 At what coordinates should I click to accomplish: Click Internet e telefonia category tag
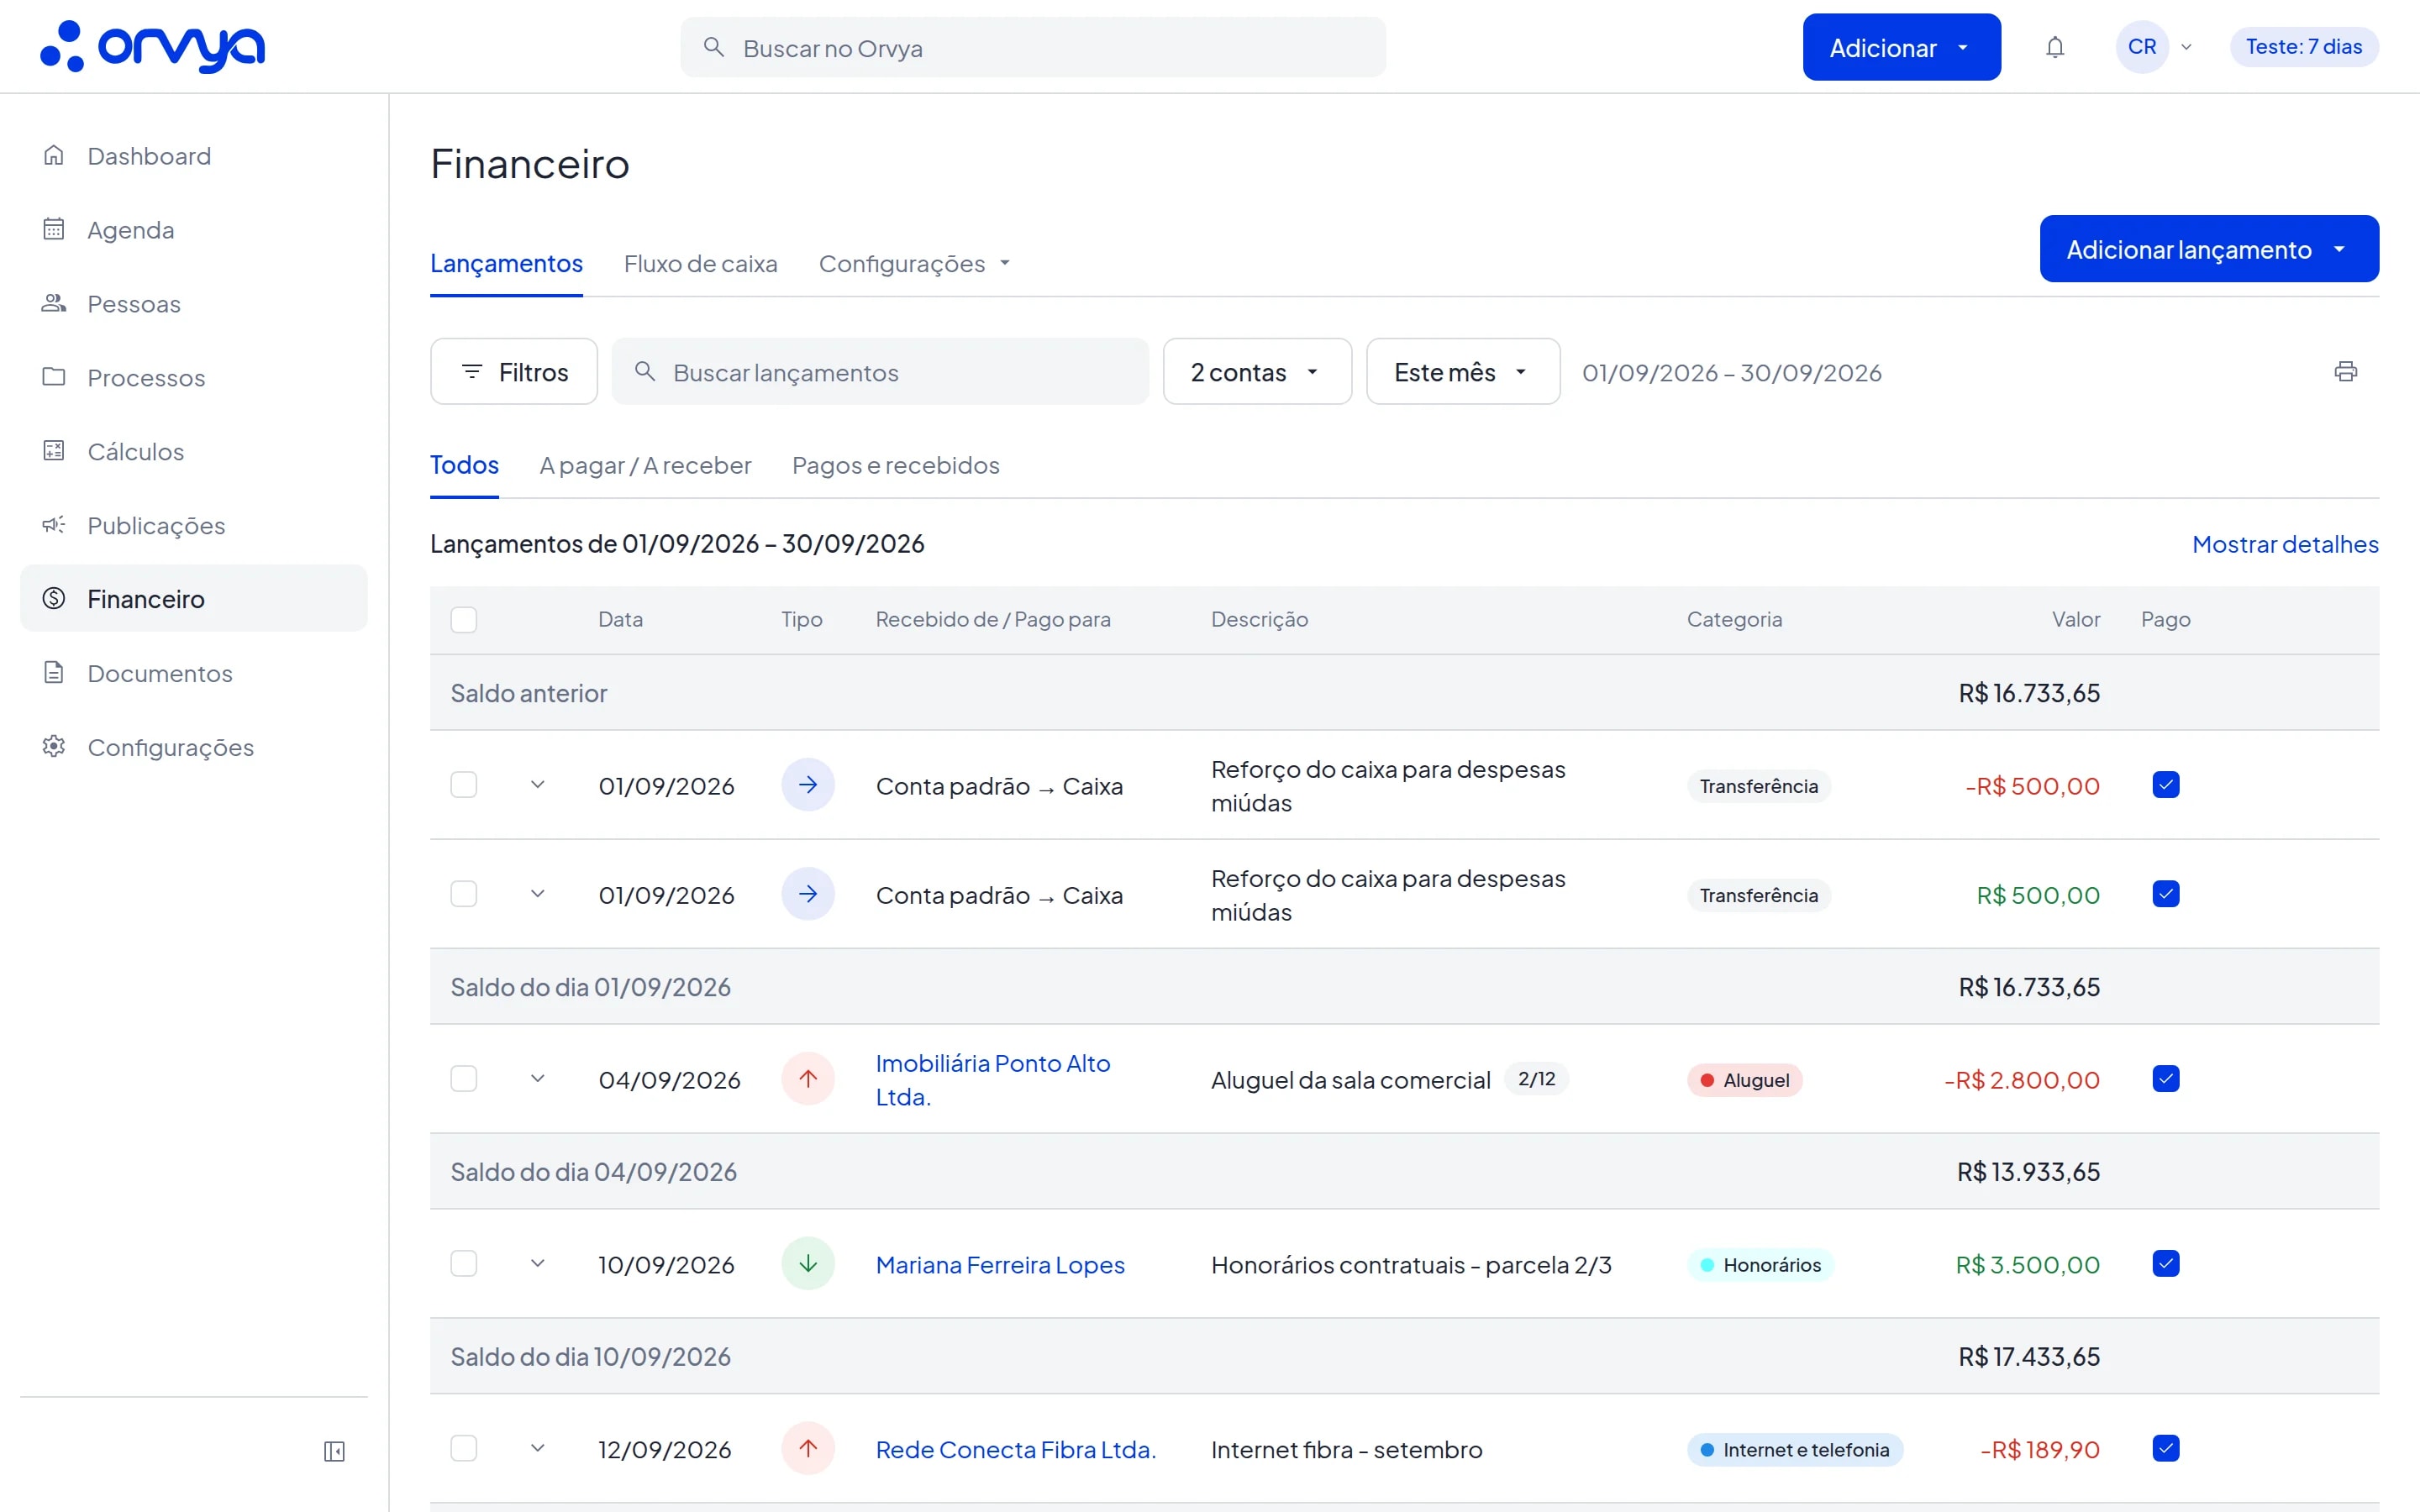1795,1450
